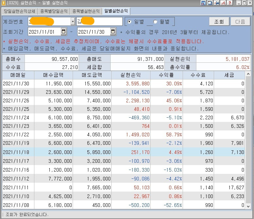Open the end date calendar picker icon
The image size is (254, 219).
pyautogui.click(x=113, y=31)
